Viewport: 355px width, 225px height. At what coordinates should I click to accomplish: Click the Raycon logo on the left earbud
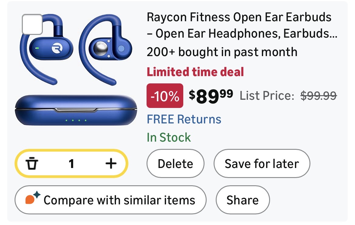(56, 48)
